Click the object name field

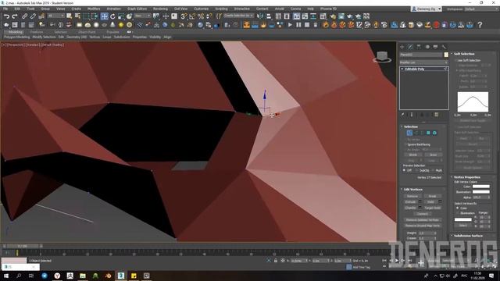pos(421,55)
